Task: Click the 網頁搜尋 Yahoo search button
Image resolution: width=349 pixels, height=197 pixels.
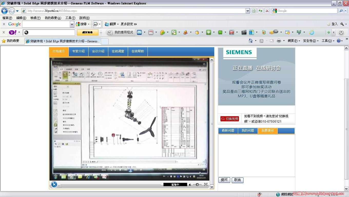Action: pyautogui.click(x=88, y=32)
